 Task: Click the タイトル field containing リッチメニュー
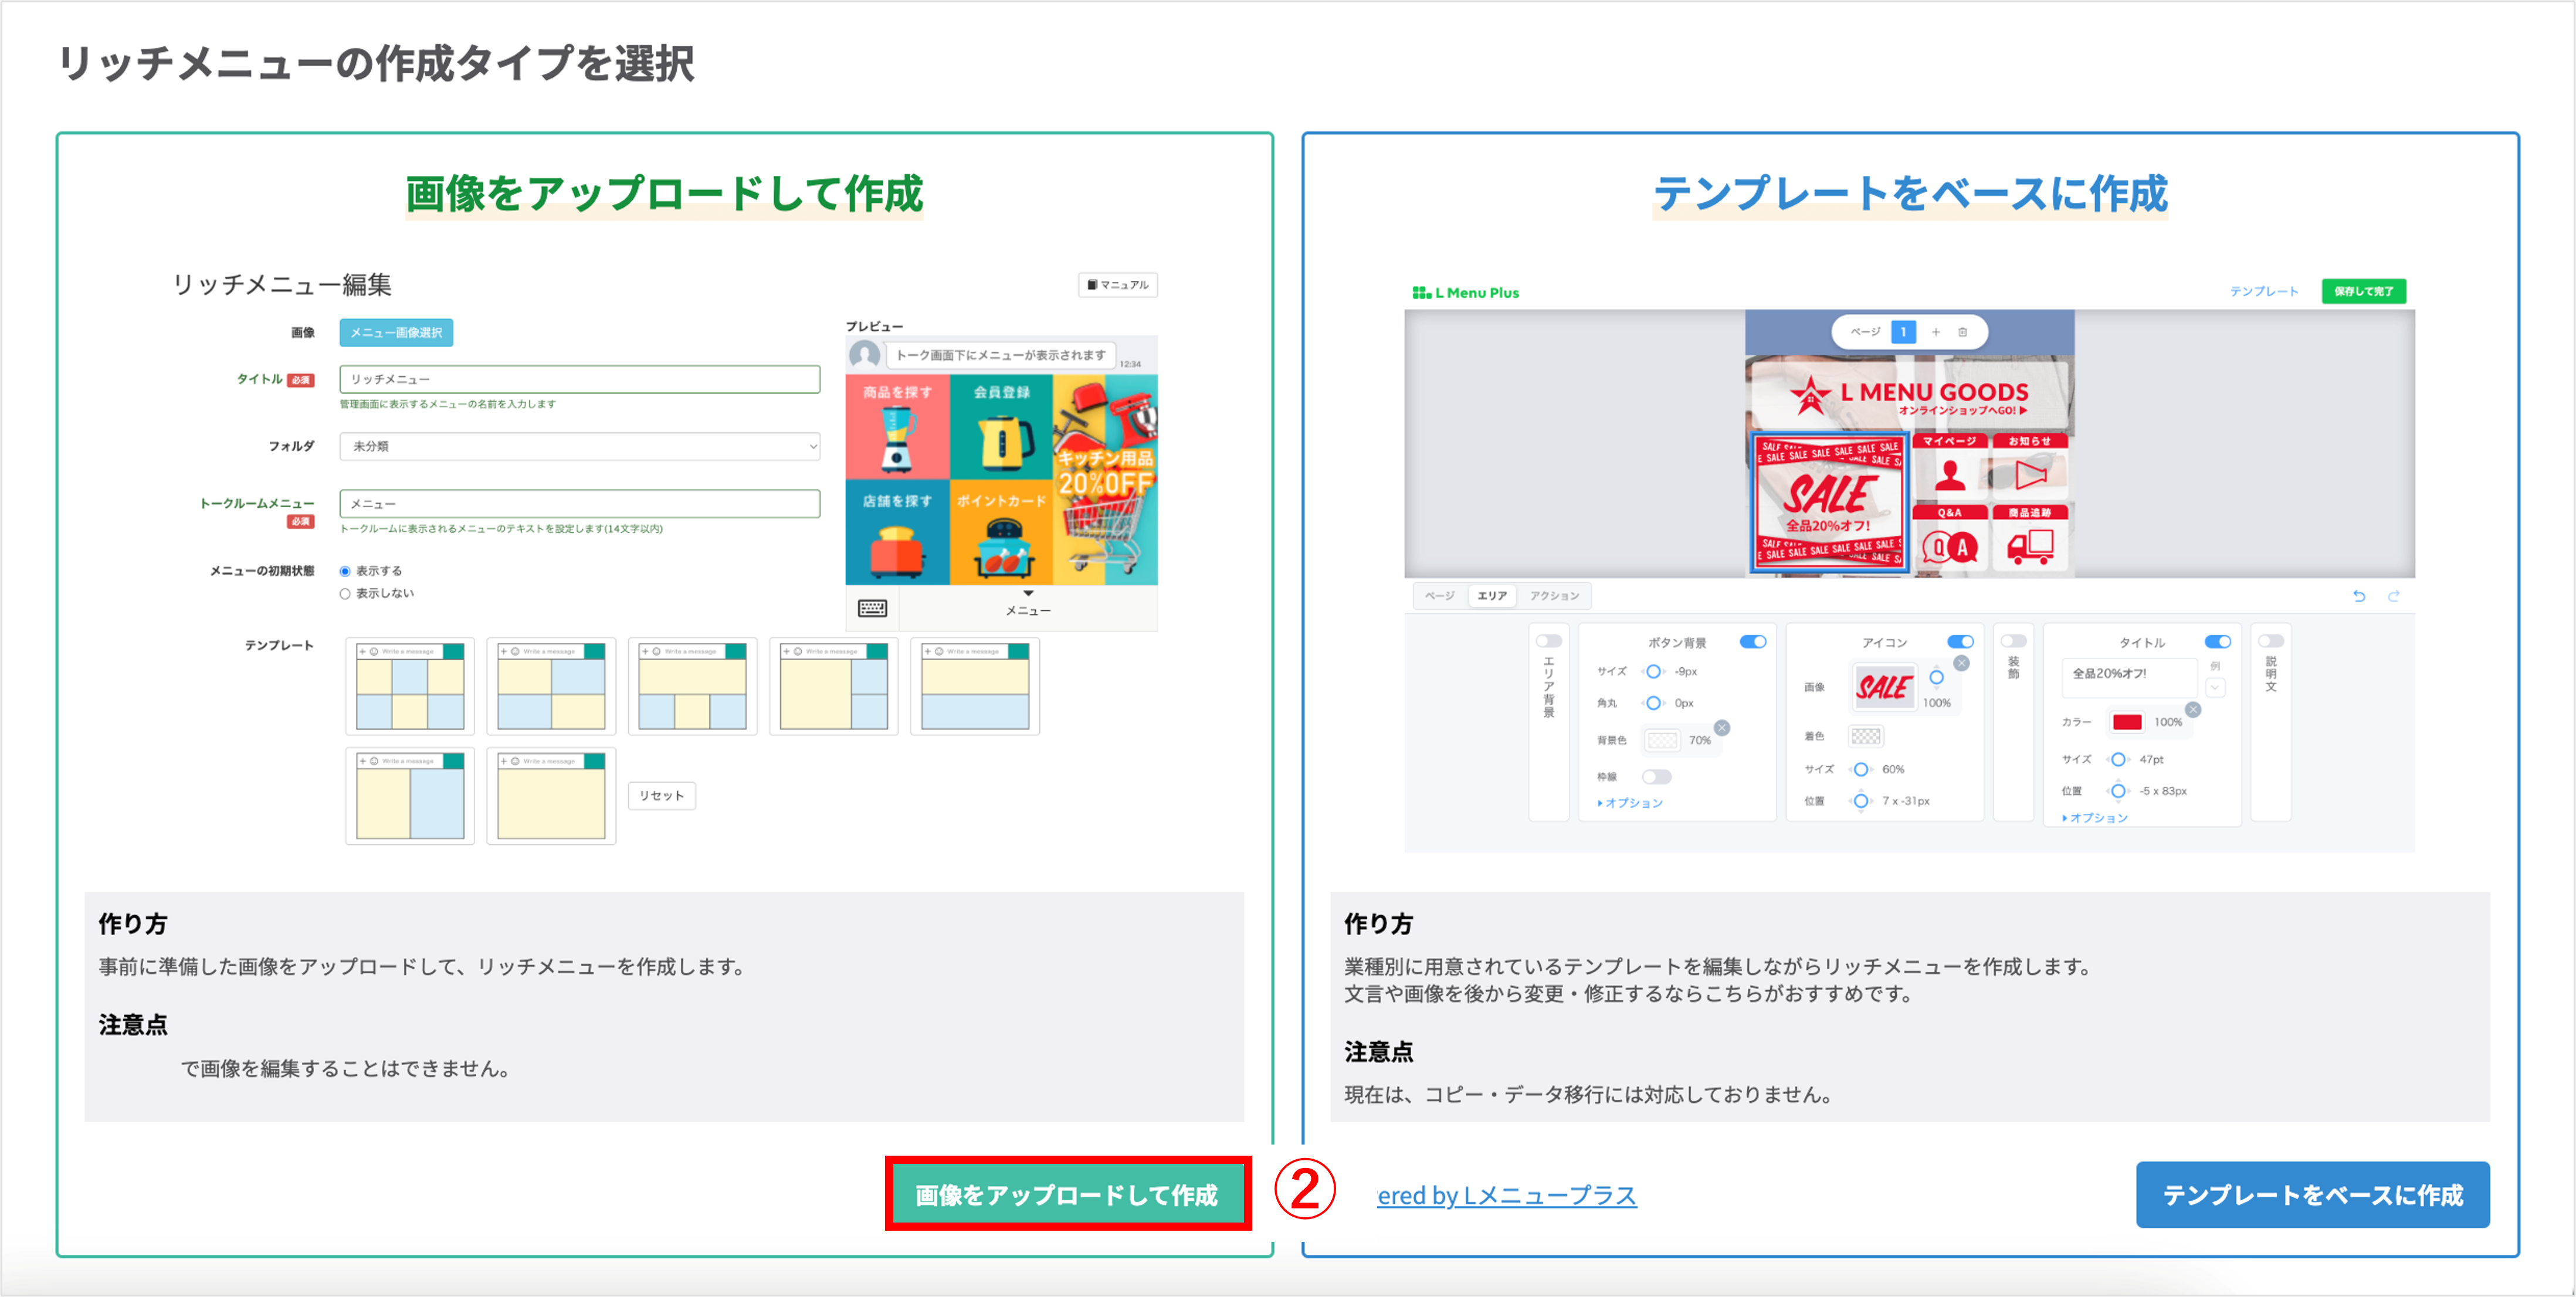(x=580, y=379)
